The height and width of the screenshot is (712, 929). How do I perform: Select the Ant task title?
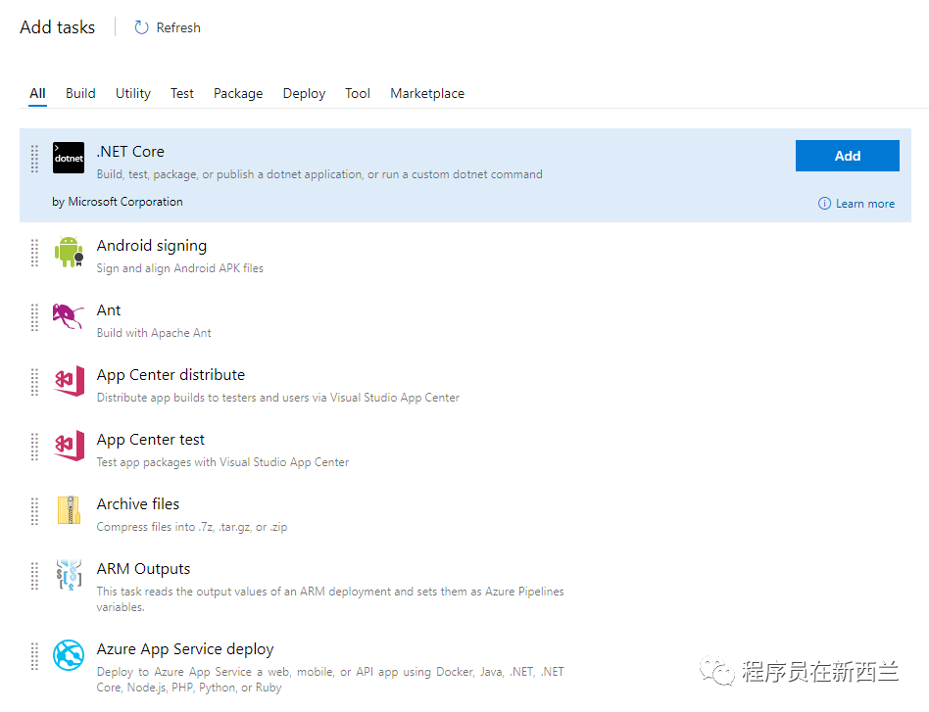point(109,310)
